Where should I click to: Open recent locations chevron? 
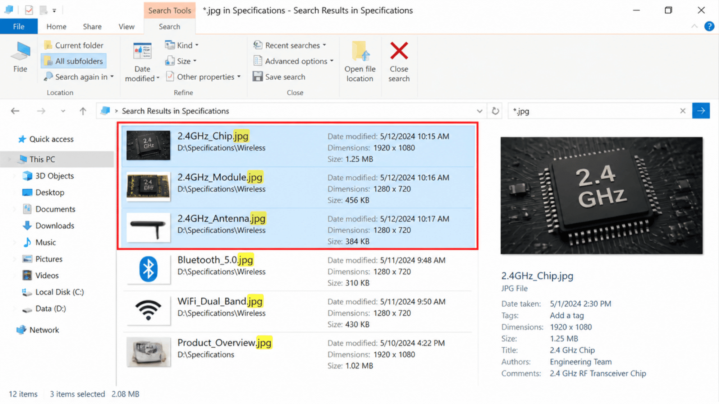[63, 111]
